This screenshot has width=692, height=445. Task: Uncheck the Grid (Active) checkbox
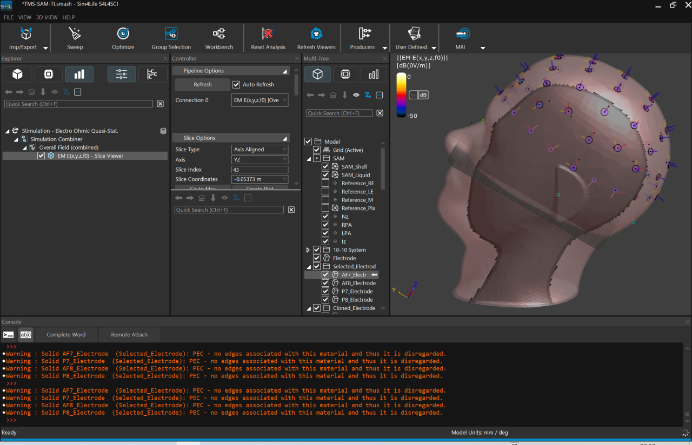[317, 150]
